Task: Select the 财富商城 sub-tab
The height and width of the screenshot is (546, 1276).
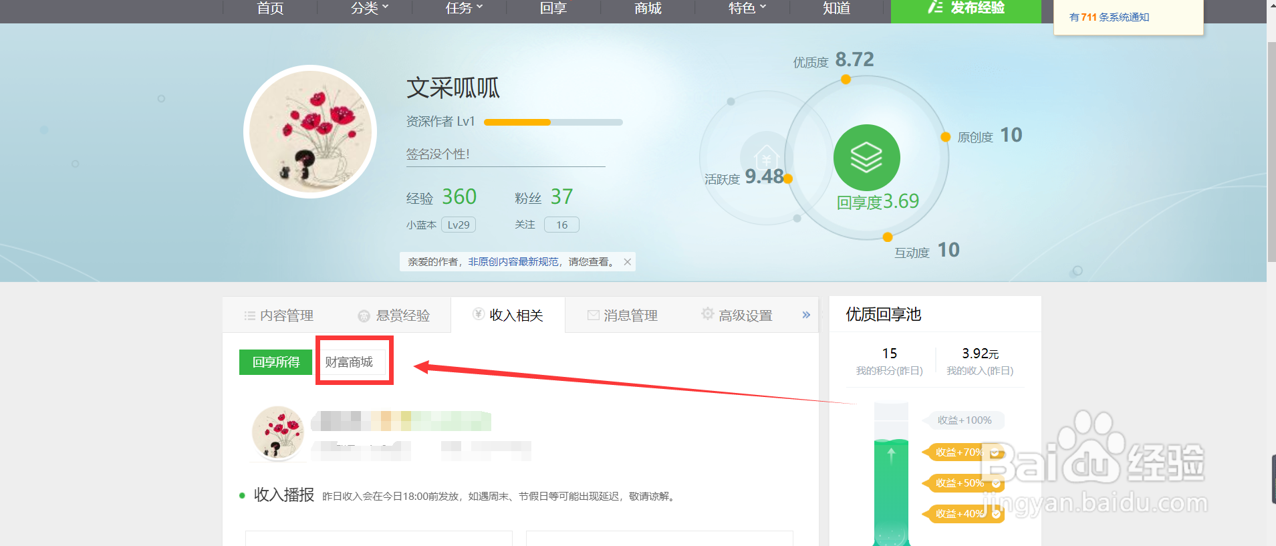Action: [349, 362]
